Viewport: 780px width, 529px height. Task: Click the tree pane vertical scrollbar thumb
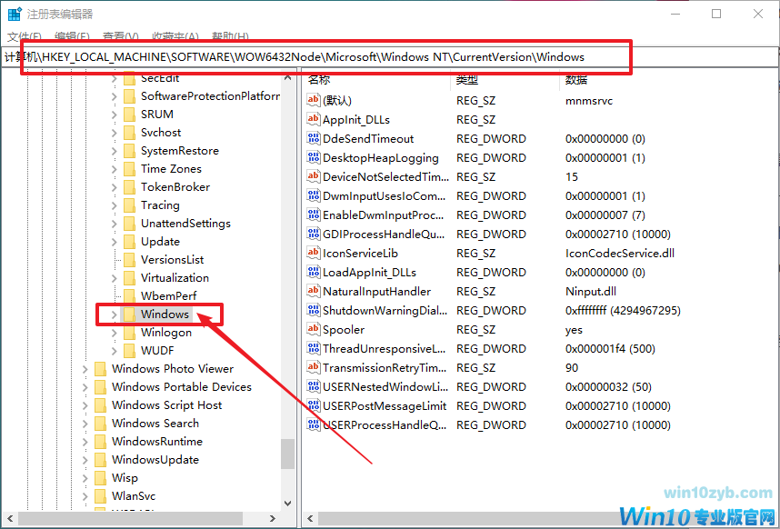coord(287,454)
